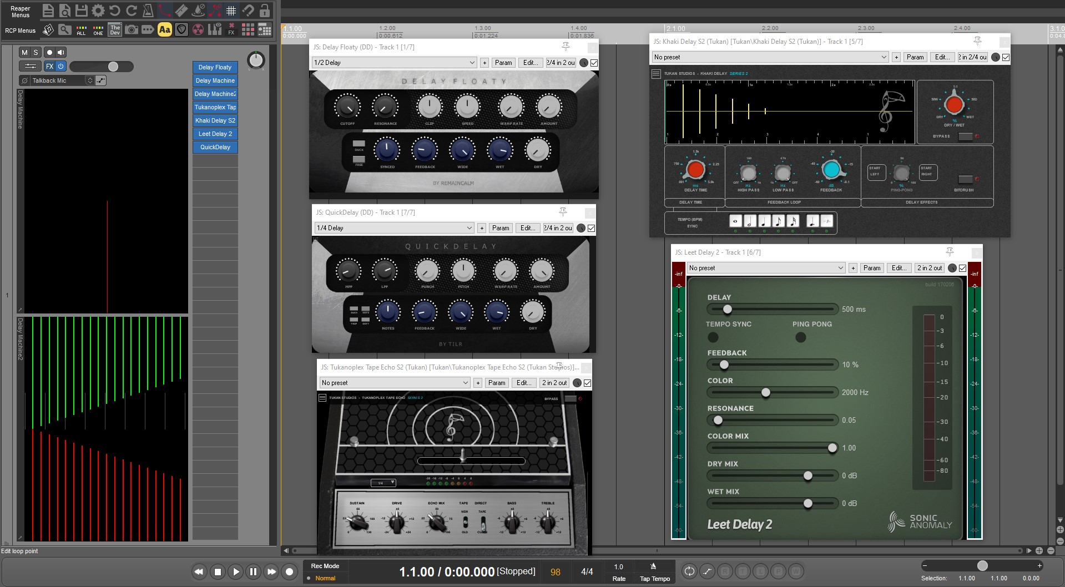Screen dimensions: 1065x587
Task: Toggle Tukanoplex Tape Echo enable checkbox
Action: point(588,383)
